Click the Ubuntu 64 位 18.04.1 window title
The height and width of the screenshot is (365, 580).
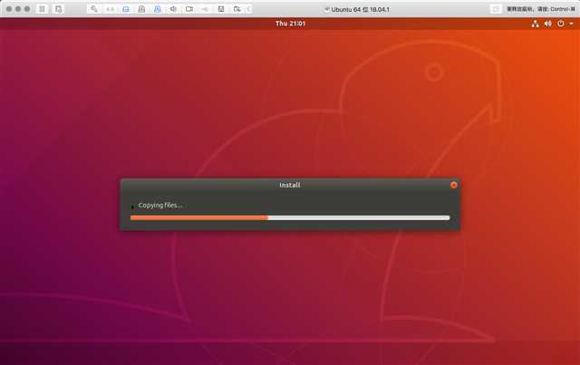360,10
